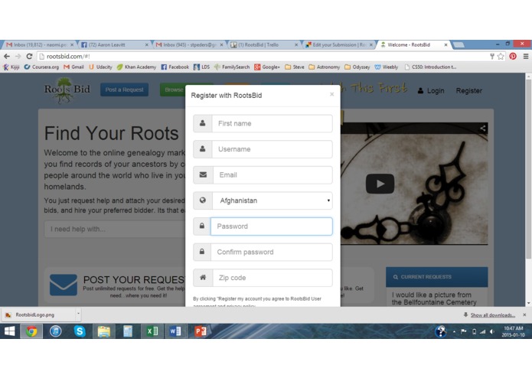Click the First name field

[272, 123]
